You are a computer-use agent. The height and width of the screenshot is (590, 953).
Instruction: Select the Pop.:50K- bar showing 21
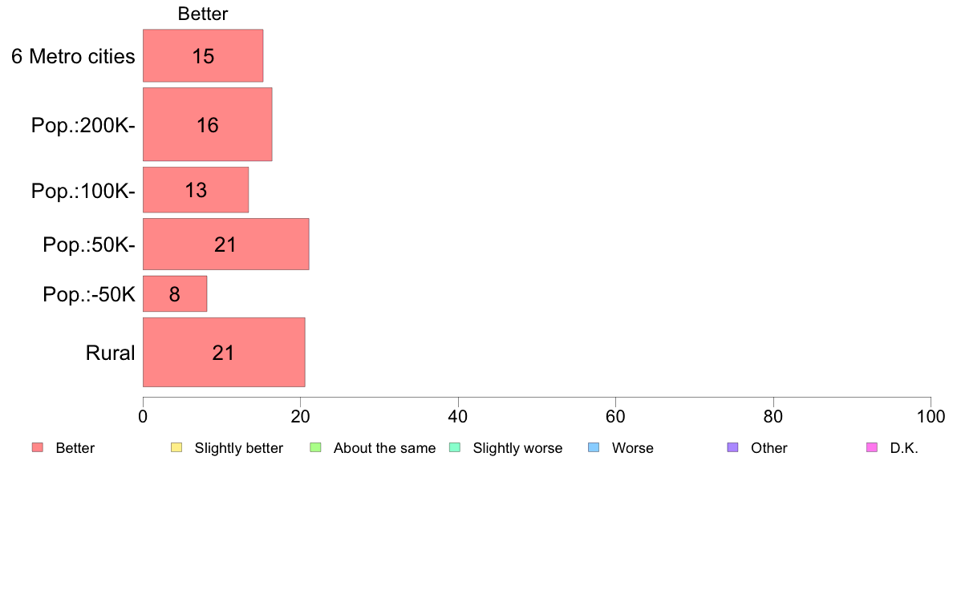225,244
